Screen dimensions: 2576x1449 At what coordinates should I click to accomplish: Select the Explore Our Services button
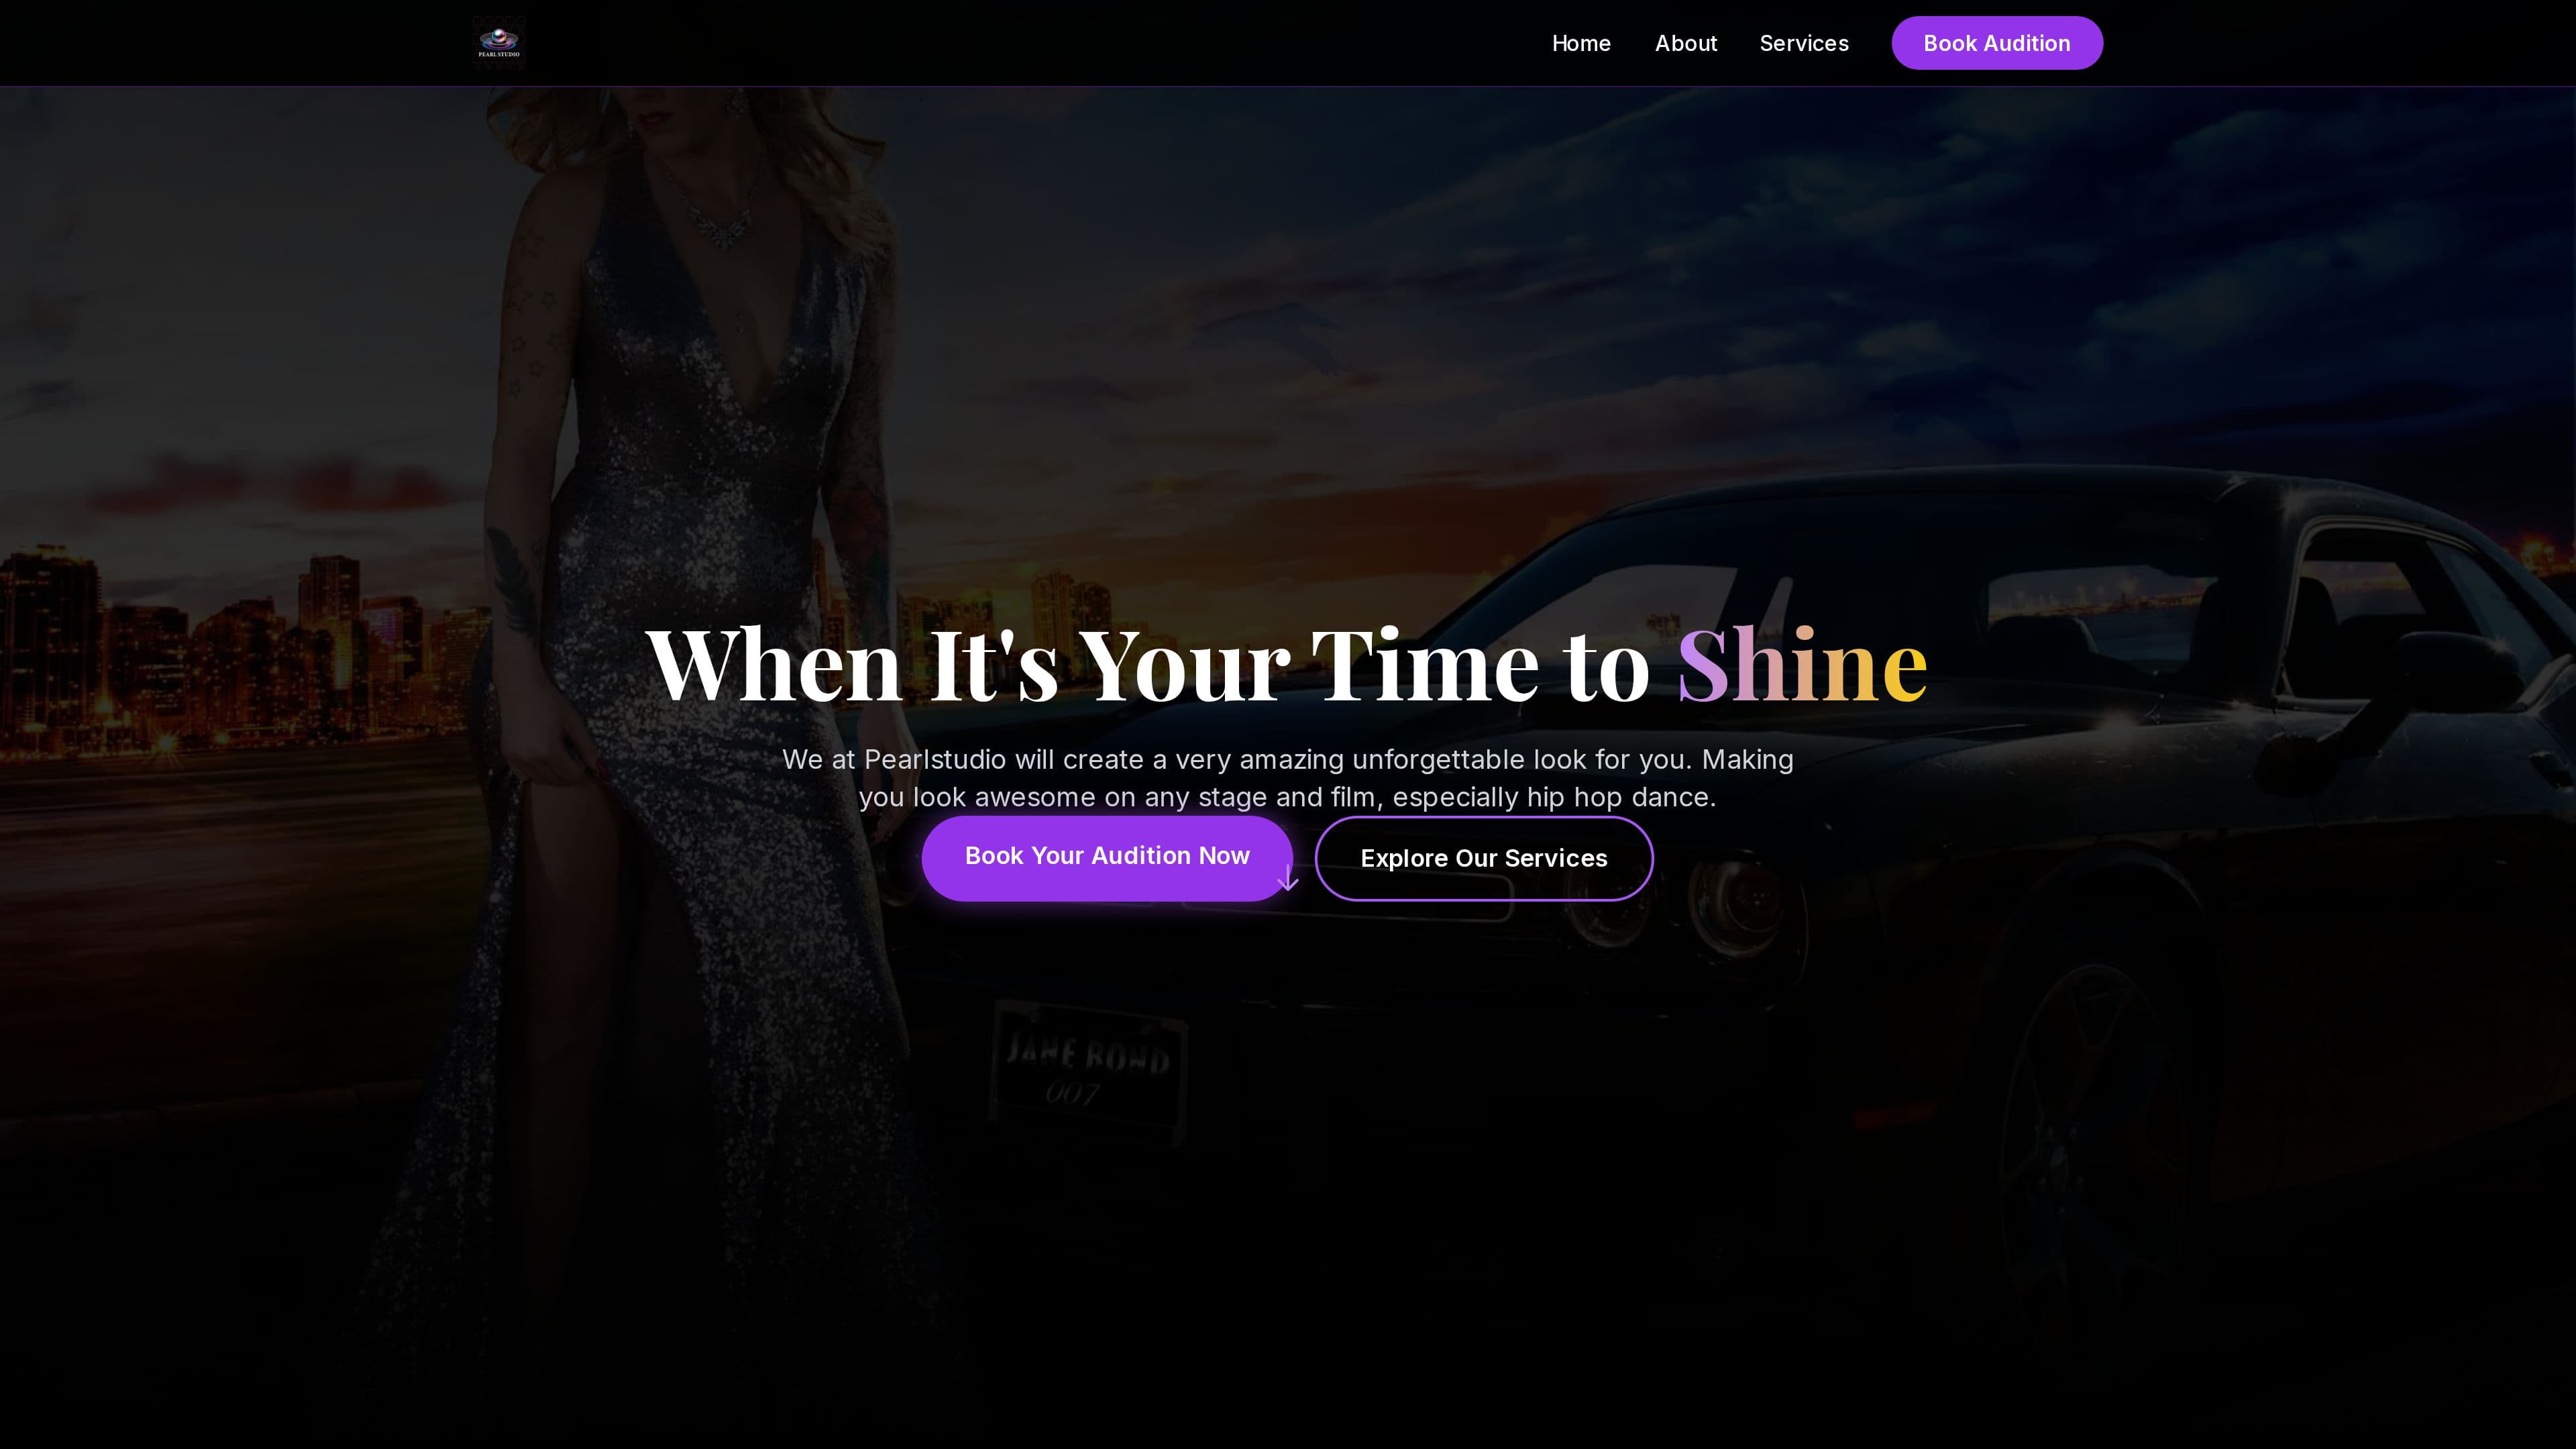[1484, 858]
